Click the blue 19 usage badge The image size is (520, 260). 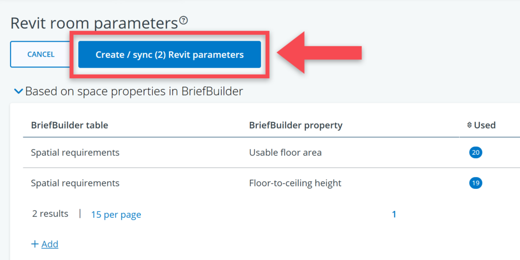476,183
